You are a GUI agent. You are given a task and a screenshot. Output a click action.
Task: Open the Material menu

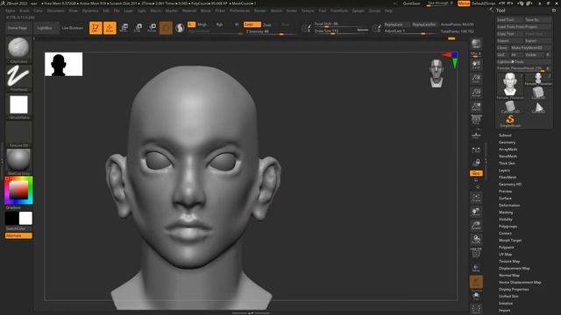(x=189, y=10)
